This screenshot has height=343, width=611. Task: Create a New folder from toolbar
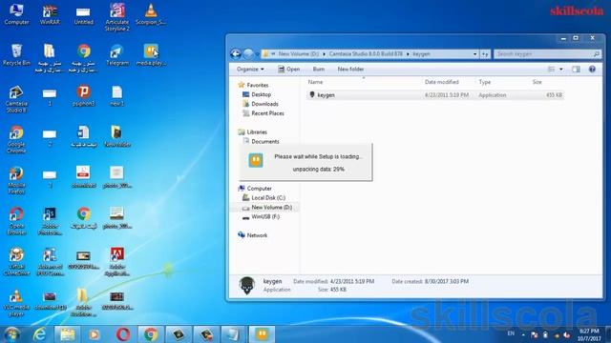350,70
